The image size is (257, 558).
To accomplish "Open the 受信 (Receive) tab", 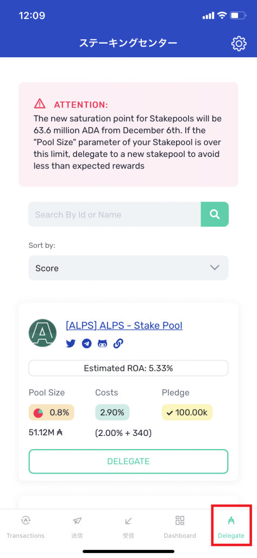I will click(x=128, y=527).
